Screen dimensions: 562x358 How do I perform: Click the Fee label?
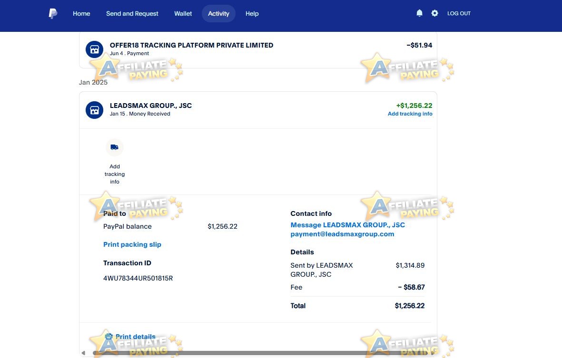point(296,287)
